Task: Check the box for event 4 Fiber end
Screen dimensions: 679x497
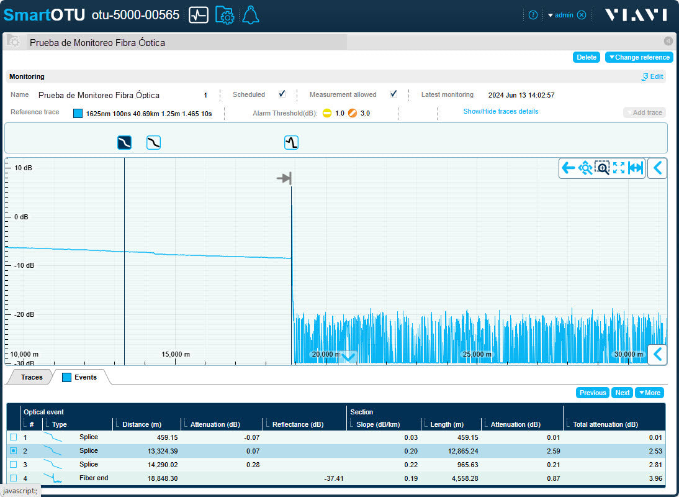Action: click(x=14, y=478)
